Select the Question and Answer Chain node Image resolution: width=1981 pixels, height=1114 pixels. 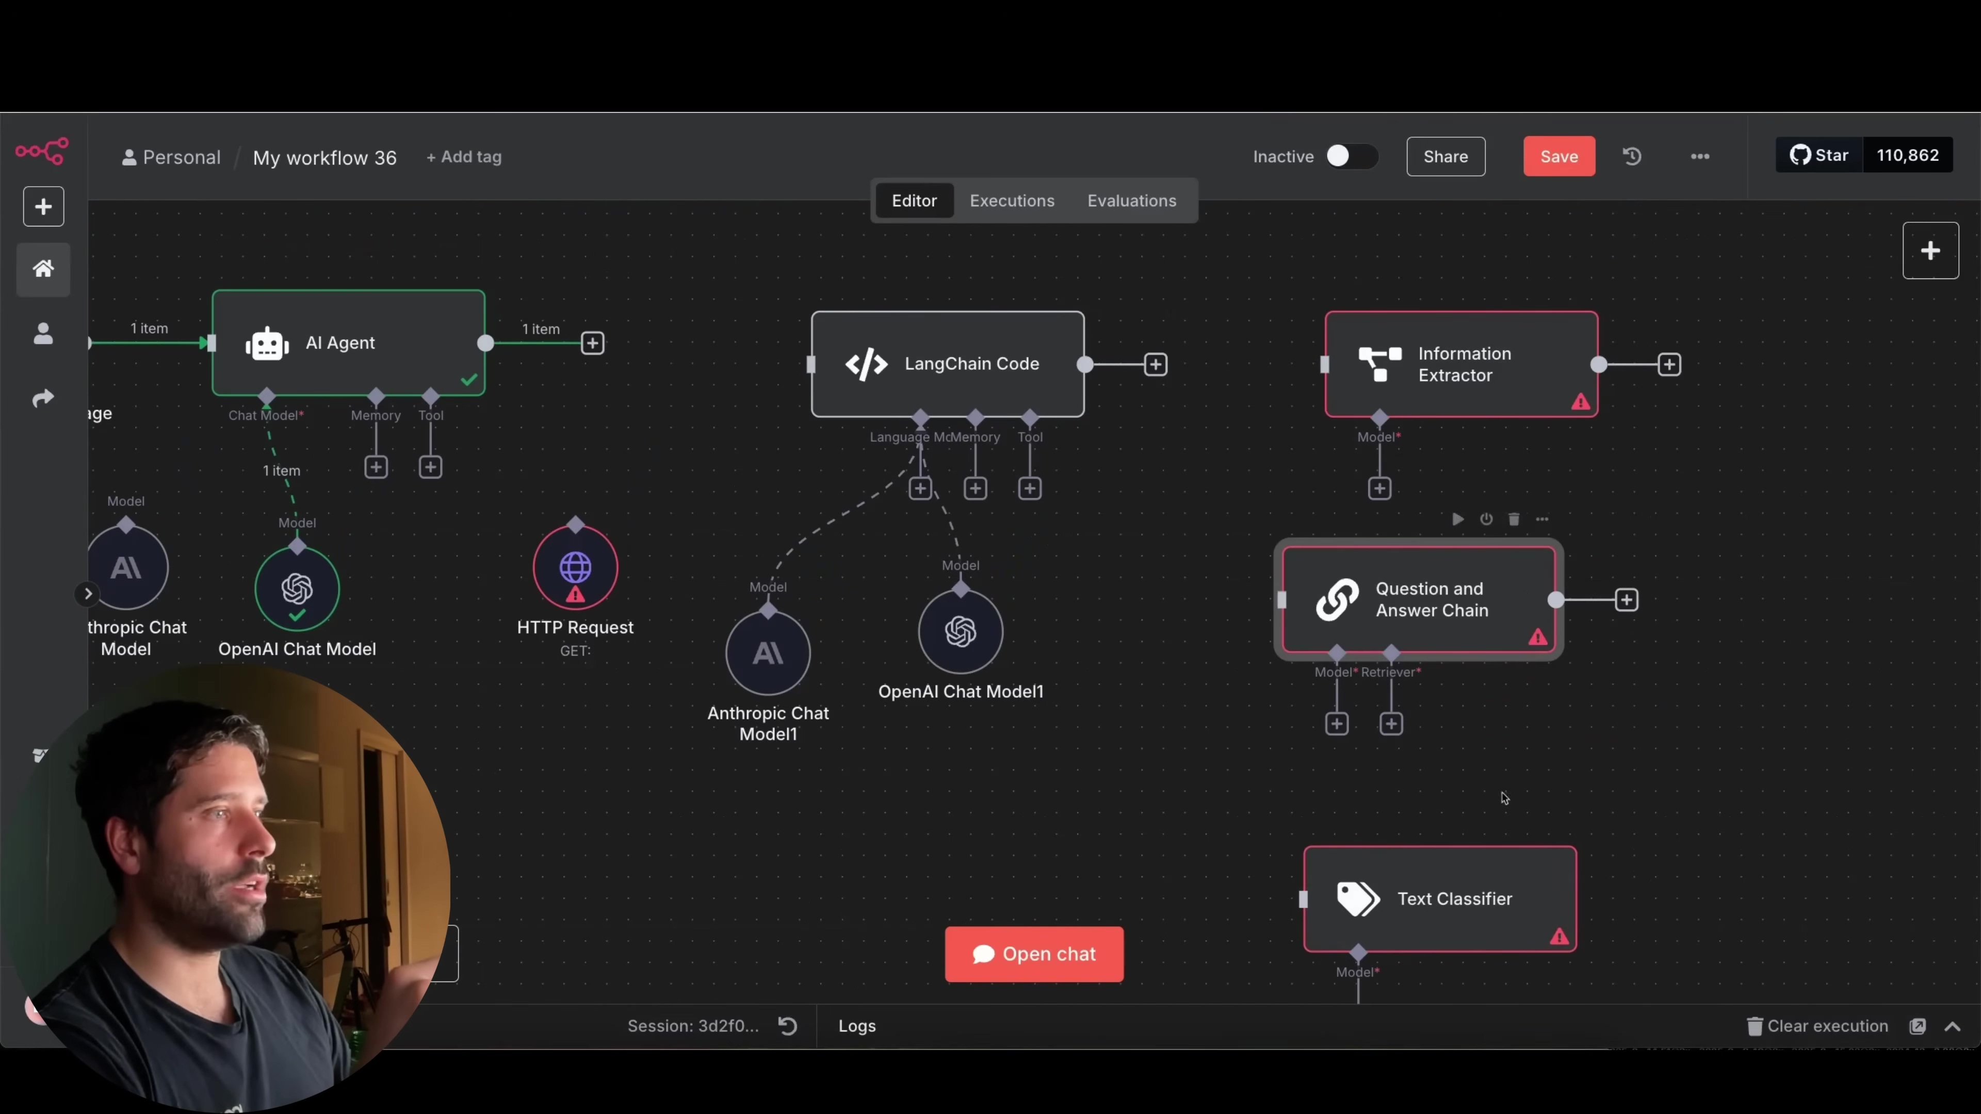pyautogui.click(x=1419, y=600)
